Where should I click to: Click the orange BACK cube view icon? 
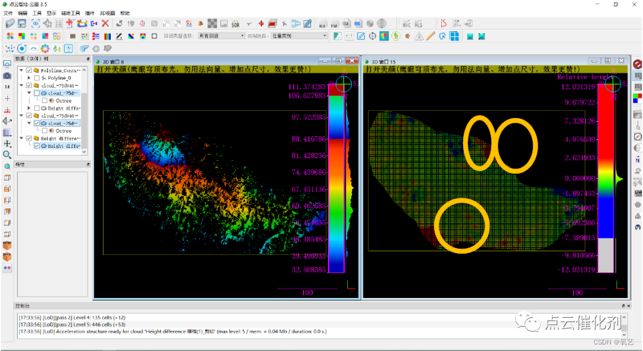tap(7, 257)
